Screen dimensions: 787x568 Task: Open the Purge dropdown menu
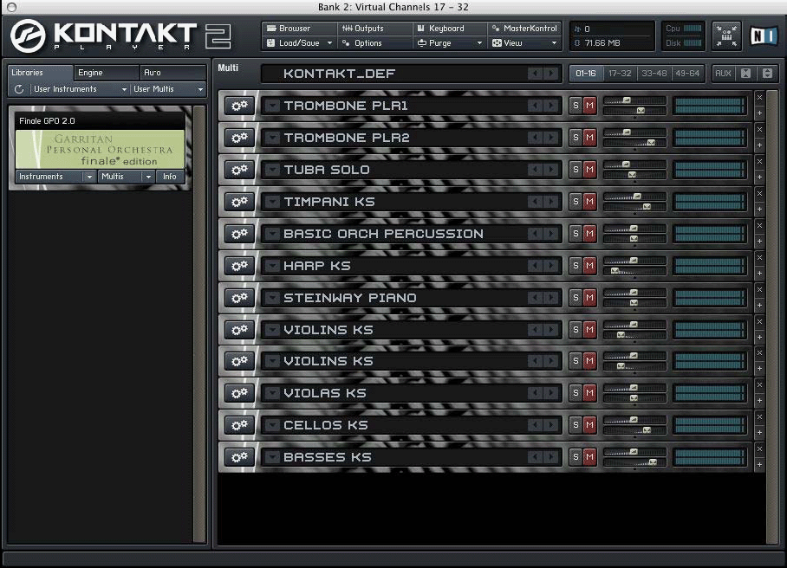(449, 43)
